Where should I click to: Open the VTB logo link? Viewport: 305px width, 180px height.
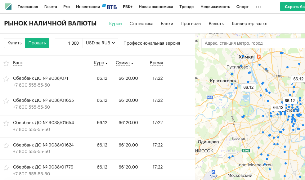pos(110,7)
